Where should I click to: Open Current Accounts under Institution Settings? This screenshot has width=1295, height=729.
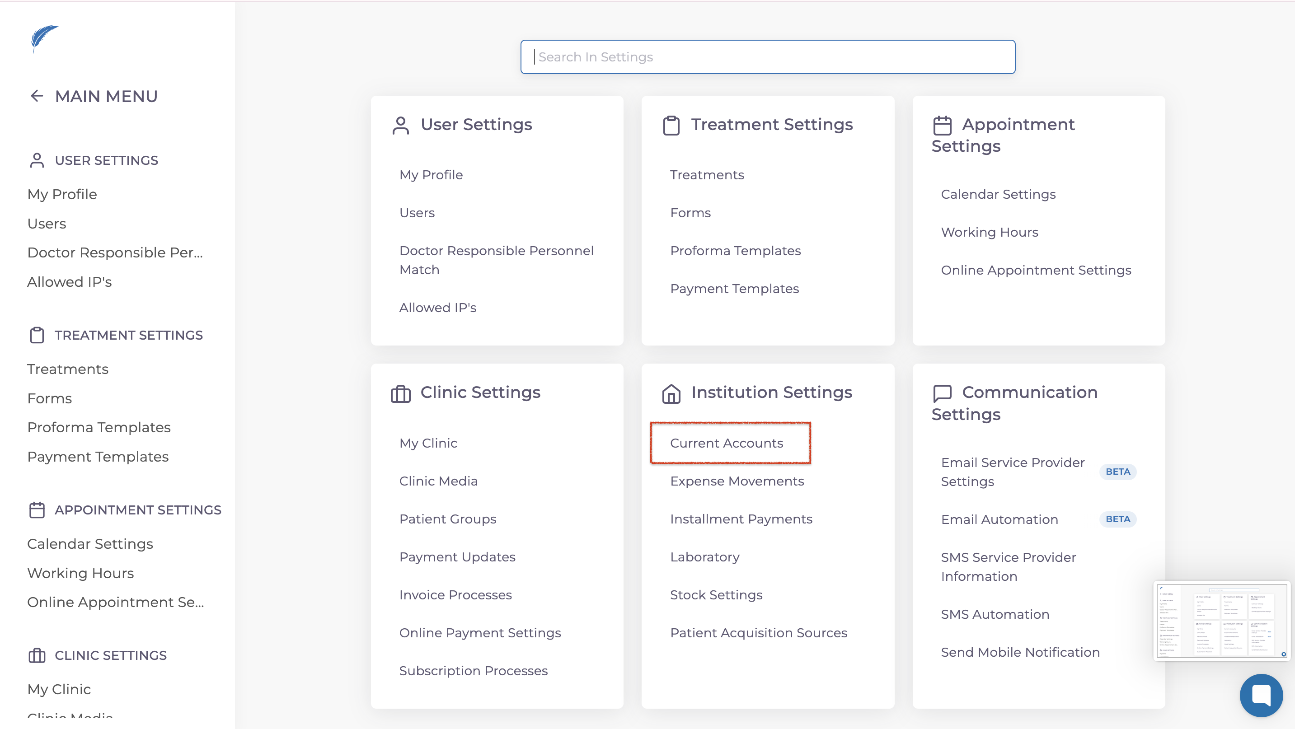tap(727, 443)
